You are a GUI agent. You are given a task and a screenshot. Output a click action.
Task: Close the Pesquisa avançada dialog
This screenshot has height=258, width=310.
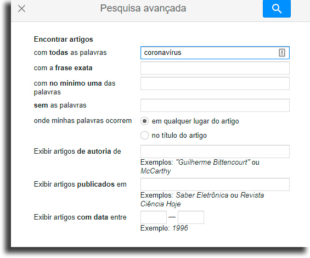coord(21,8)
